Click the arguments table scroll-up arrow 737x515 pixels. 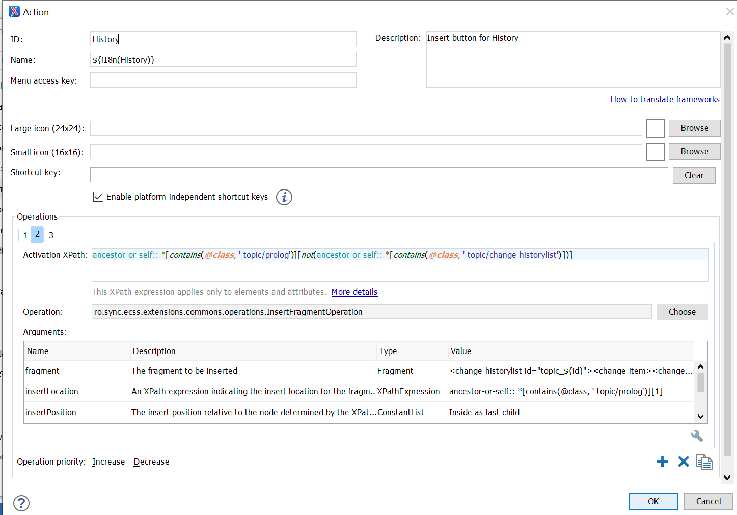[701, 367]
